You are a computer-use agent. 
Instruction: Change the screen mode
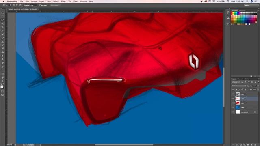click(x=2, y=95)
